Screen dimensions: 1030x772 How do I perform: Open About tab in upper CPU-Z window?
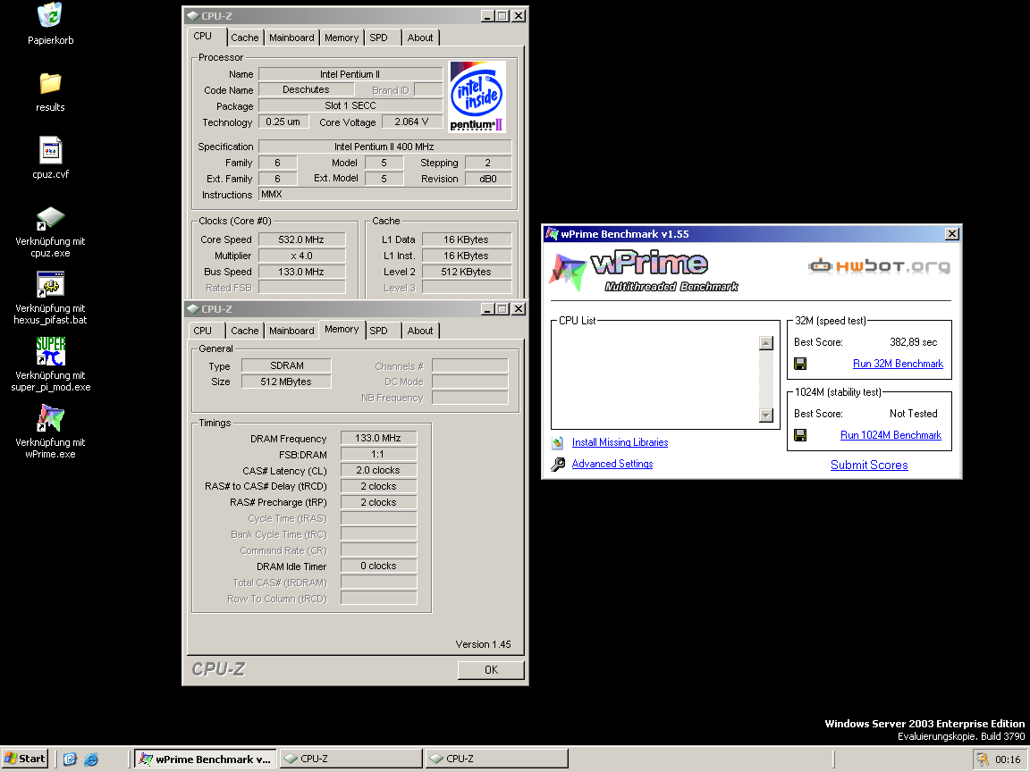(x=419, y=38)
